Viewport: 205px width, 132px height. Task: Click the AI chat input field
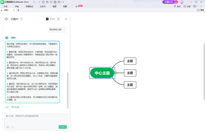tap(36, 118)
